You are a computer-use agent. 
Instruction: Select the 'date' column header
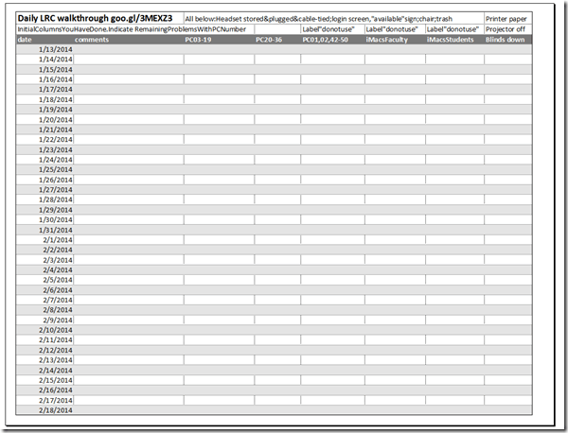pos(44,40)
